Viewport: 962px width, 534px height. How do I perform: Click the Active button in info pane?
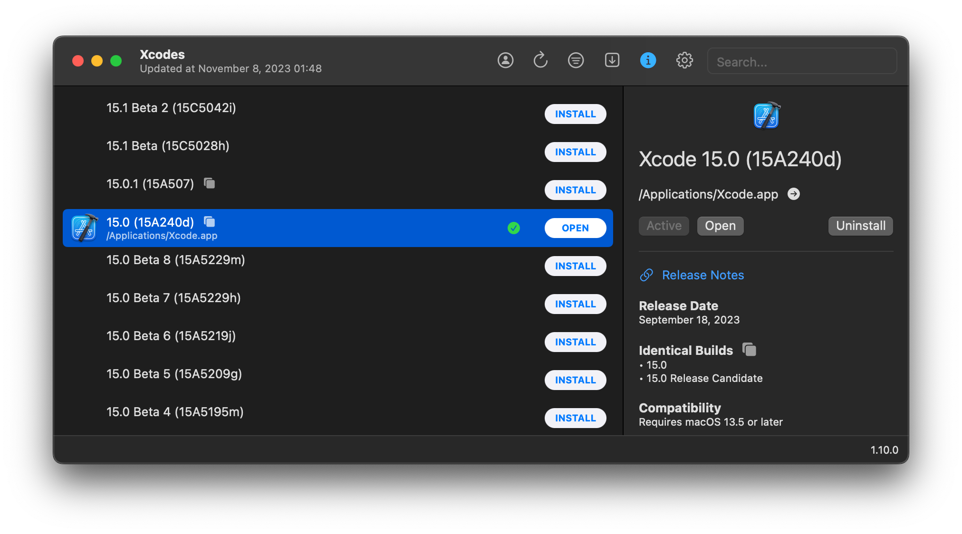(664, 226)
